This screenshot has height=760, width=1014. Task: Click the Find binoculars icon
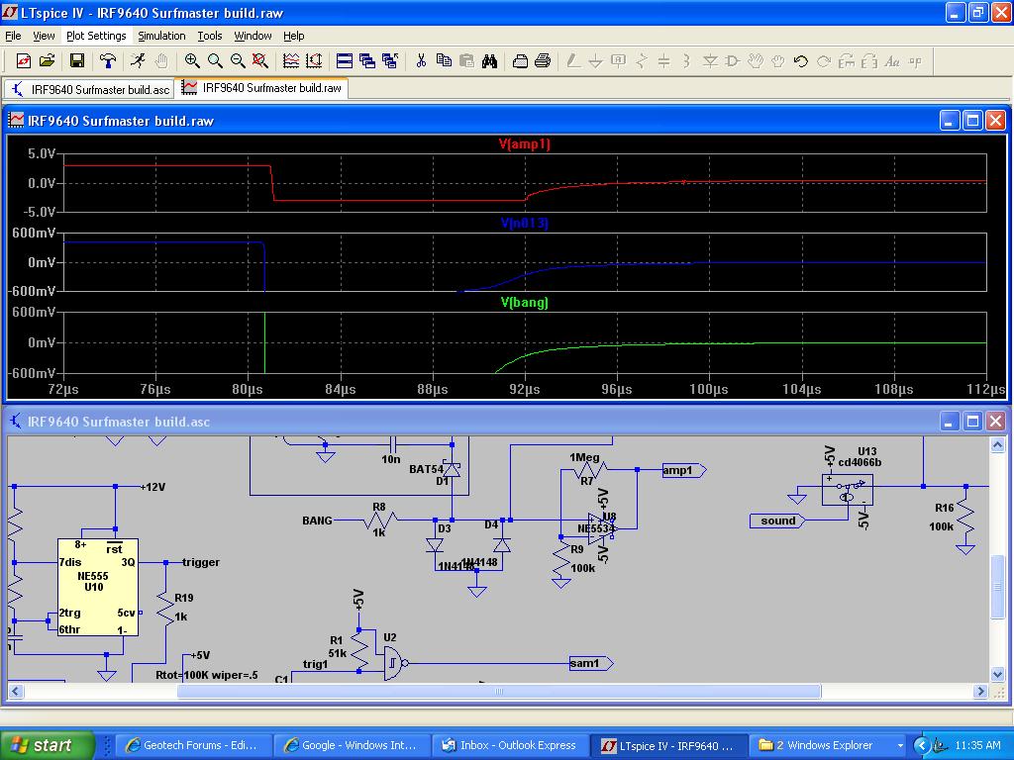(x=489, y=61)
